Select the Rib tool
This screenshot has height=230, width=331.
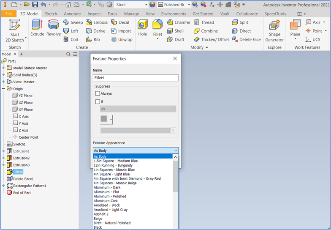(x=93, y=40)
